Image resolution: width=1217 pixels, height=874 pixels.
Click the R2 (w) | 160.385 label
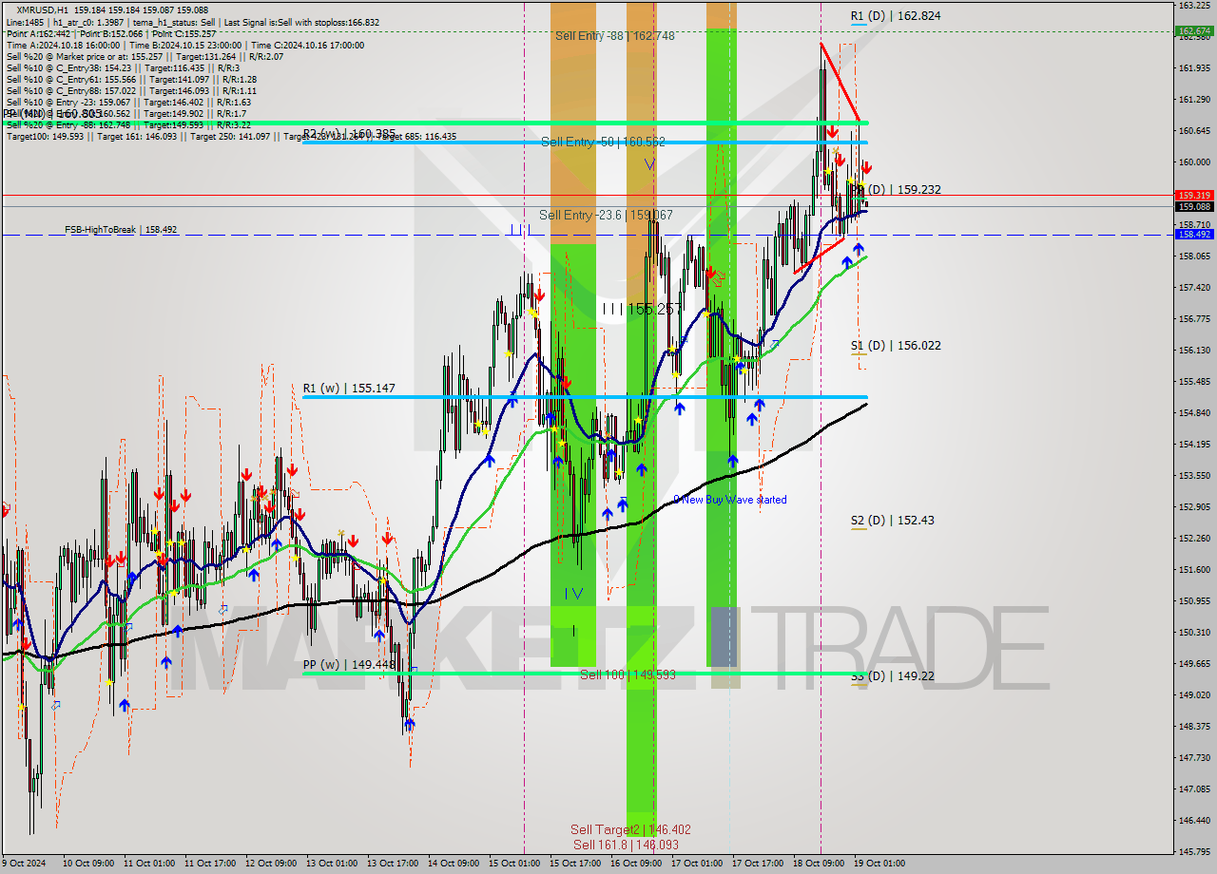click(349, 135)
